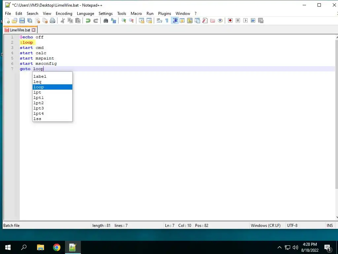Choose 'label' from autocomplete list

click(52, 76)
